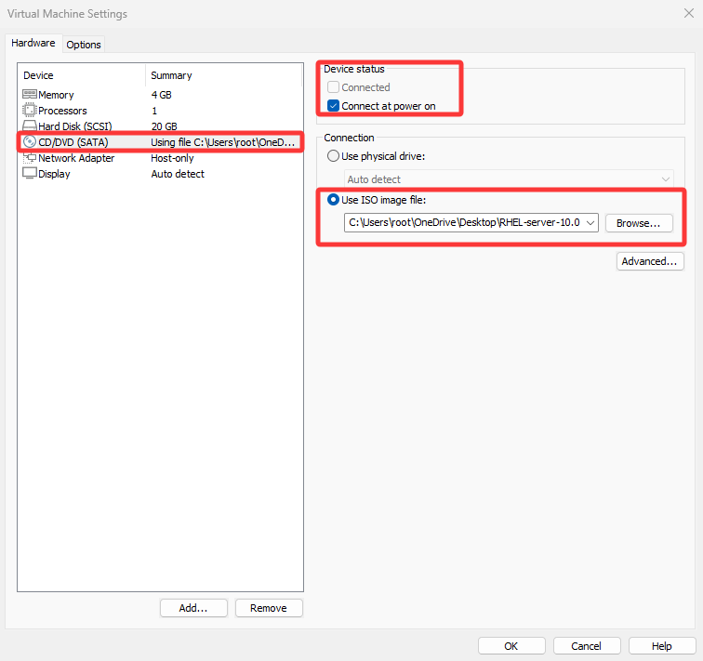Image resolution: width=703 pixels, height=661 pixels.
Task: Click Add to add new hardware
Action: 193,608
